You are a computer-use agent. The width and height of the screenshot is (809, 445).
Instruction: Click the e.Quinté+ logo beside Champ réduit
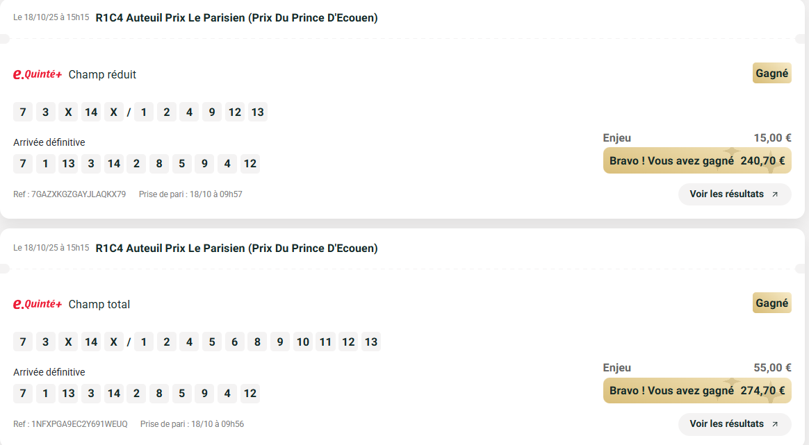tap(38, 75)
